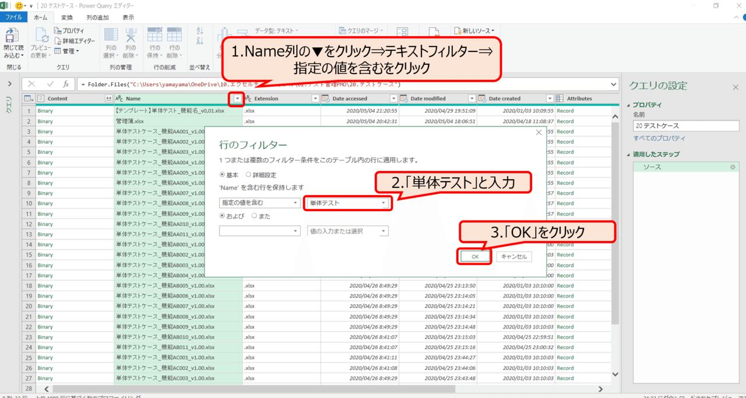The width and height of the screenshot is (746, 398).
Task: Open the Advanced Editor (詳細エディター)
Action: click(x=75, y=41)
